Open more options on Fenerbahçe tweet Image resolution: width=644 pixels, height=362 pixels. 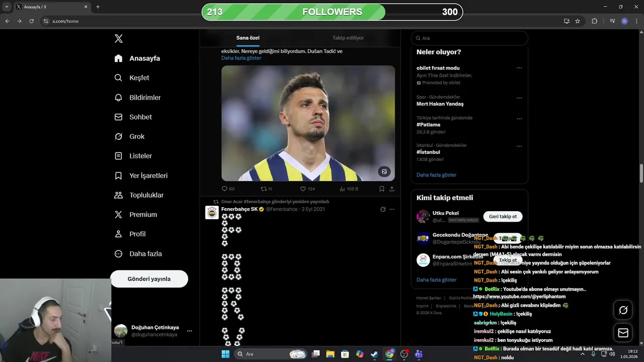pos(392,209)
